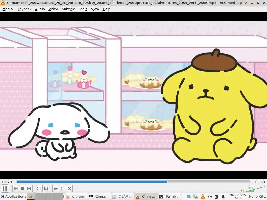This screenshot has width=267, height=200.
Task: Seek within the playback progress bar
Action: (133, 182)
